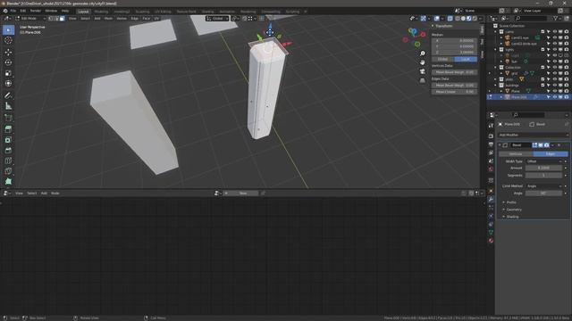Select the Bevel tool in toolbar

[8, 151]
